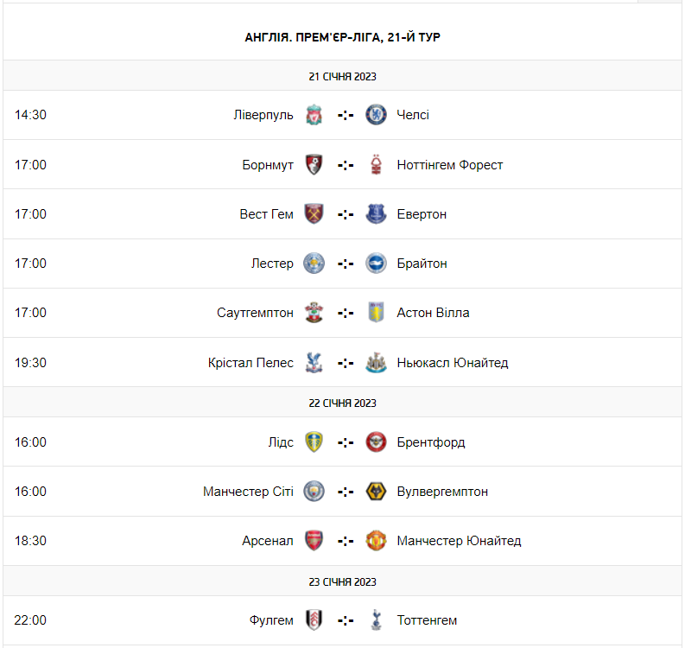Click the Саутгемптон team name
The height and width of the screenshot is (648, 685).
click(x=255, y=313)
